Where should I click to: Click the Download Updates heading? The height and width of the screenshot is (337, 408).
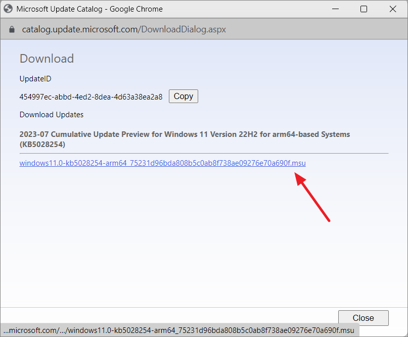[51, 114]
